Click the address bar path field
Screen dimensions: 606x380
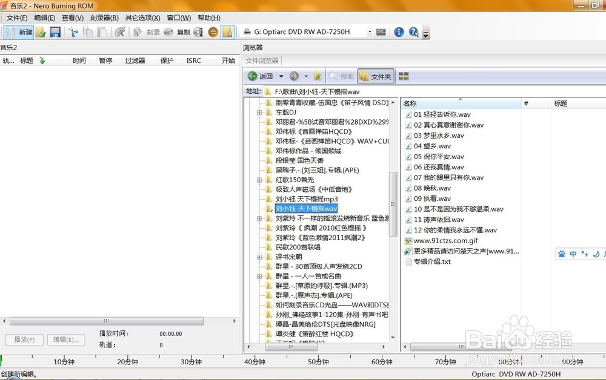(435, 91)
